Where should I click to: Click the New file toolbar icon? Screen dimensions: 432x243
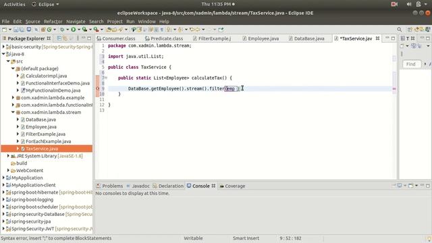pyautogui.click(x=4, y=30)
